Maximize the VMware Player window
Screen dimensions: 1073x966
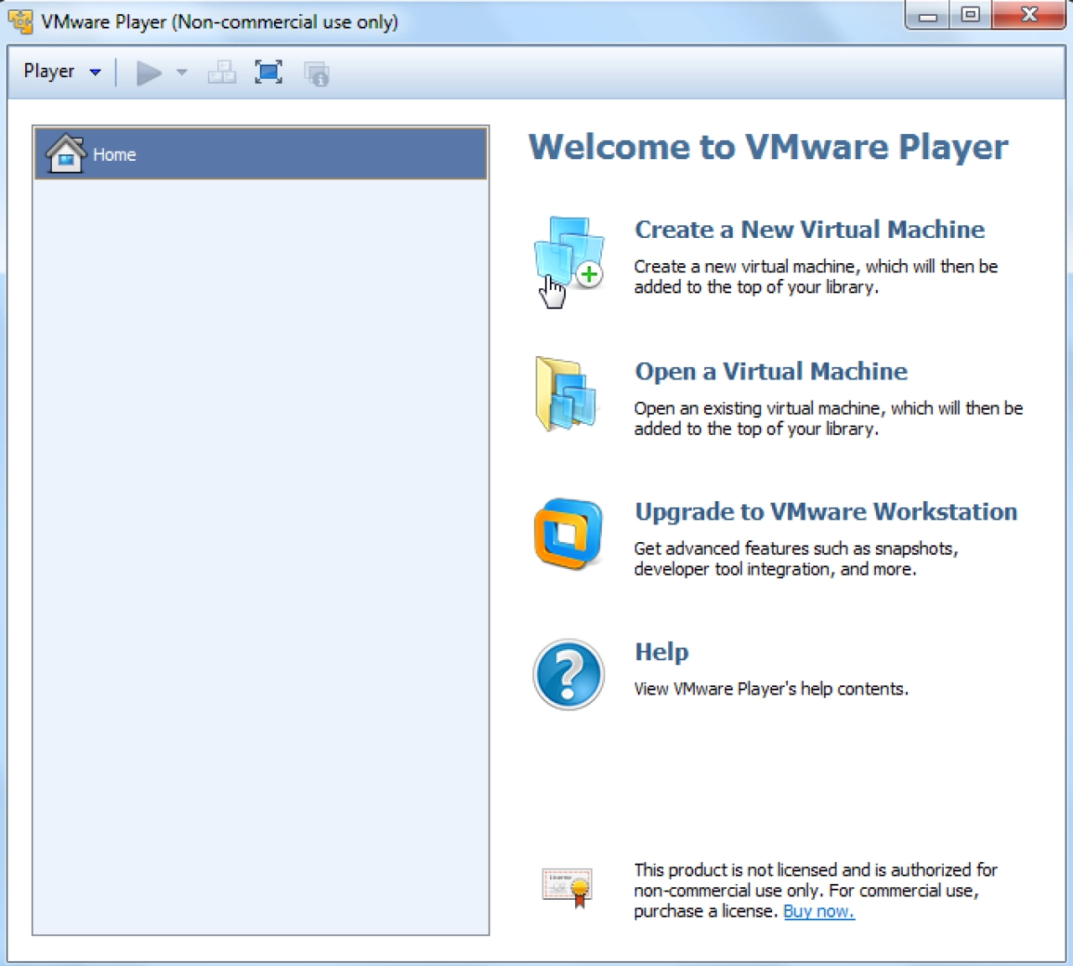pos(971,16)
